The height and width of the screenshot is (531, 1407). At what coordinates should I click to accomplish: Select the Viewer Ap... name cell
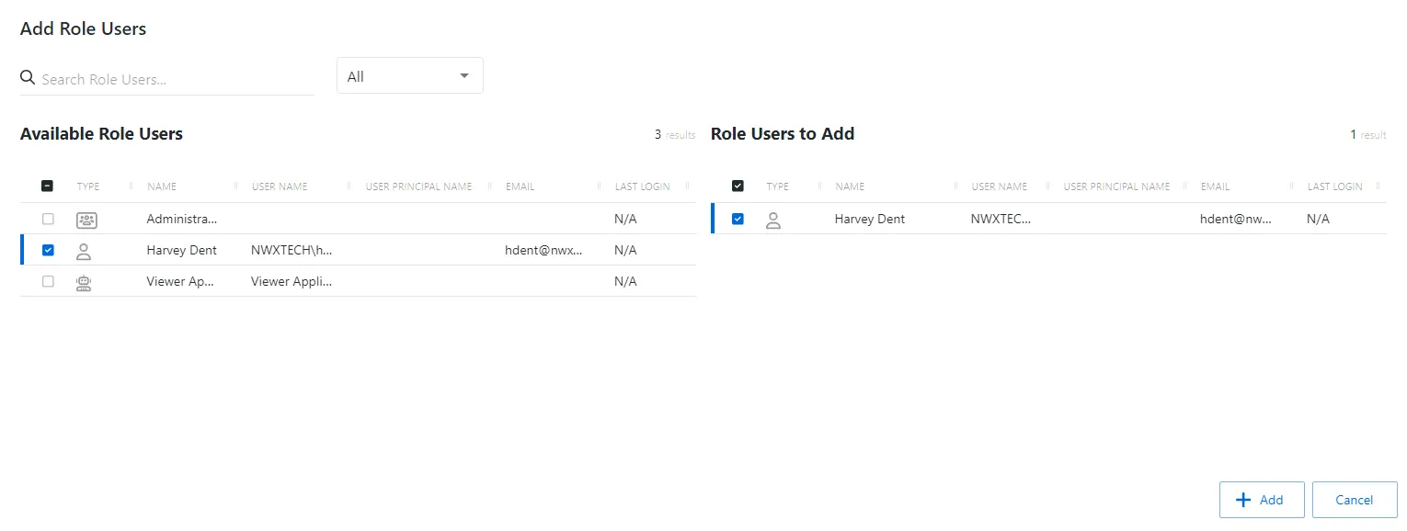(x=180, y=281)
